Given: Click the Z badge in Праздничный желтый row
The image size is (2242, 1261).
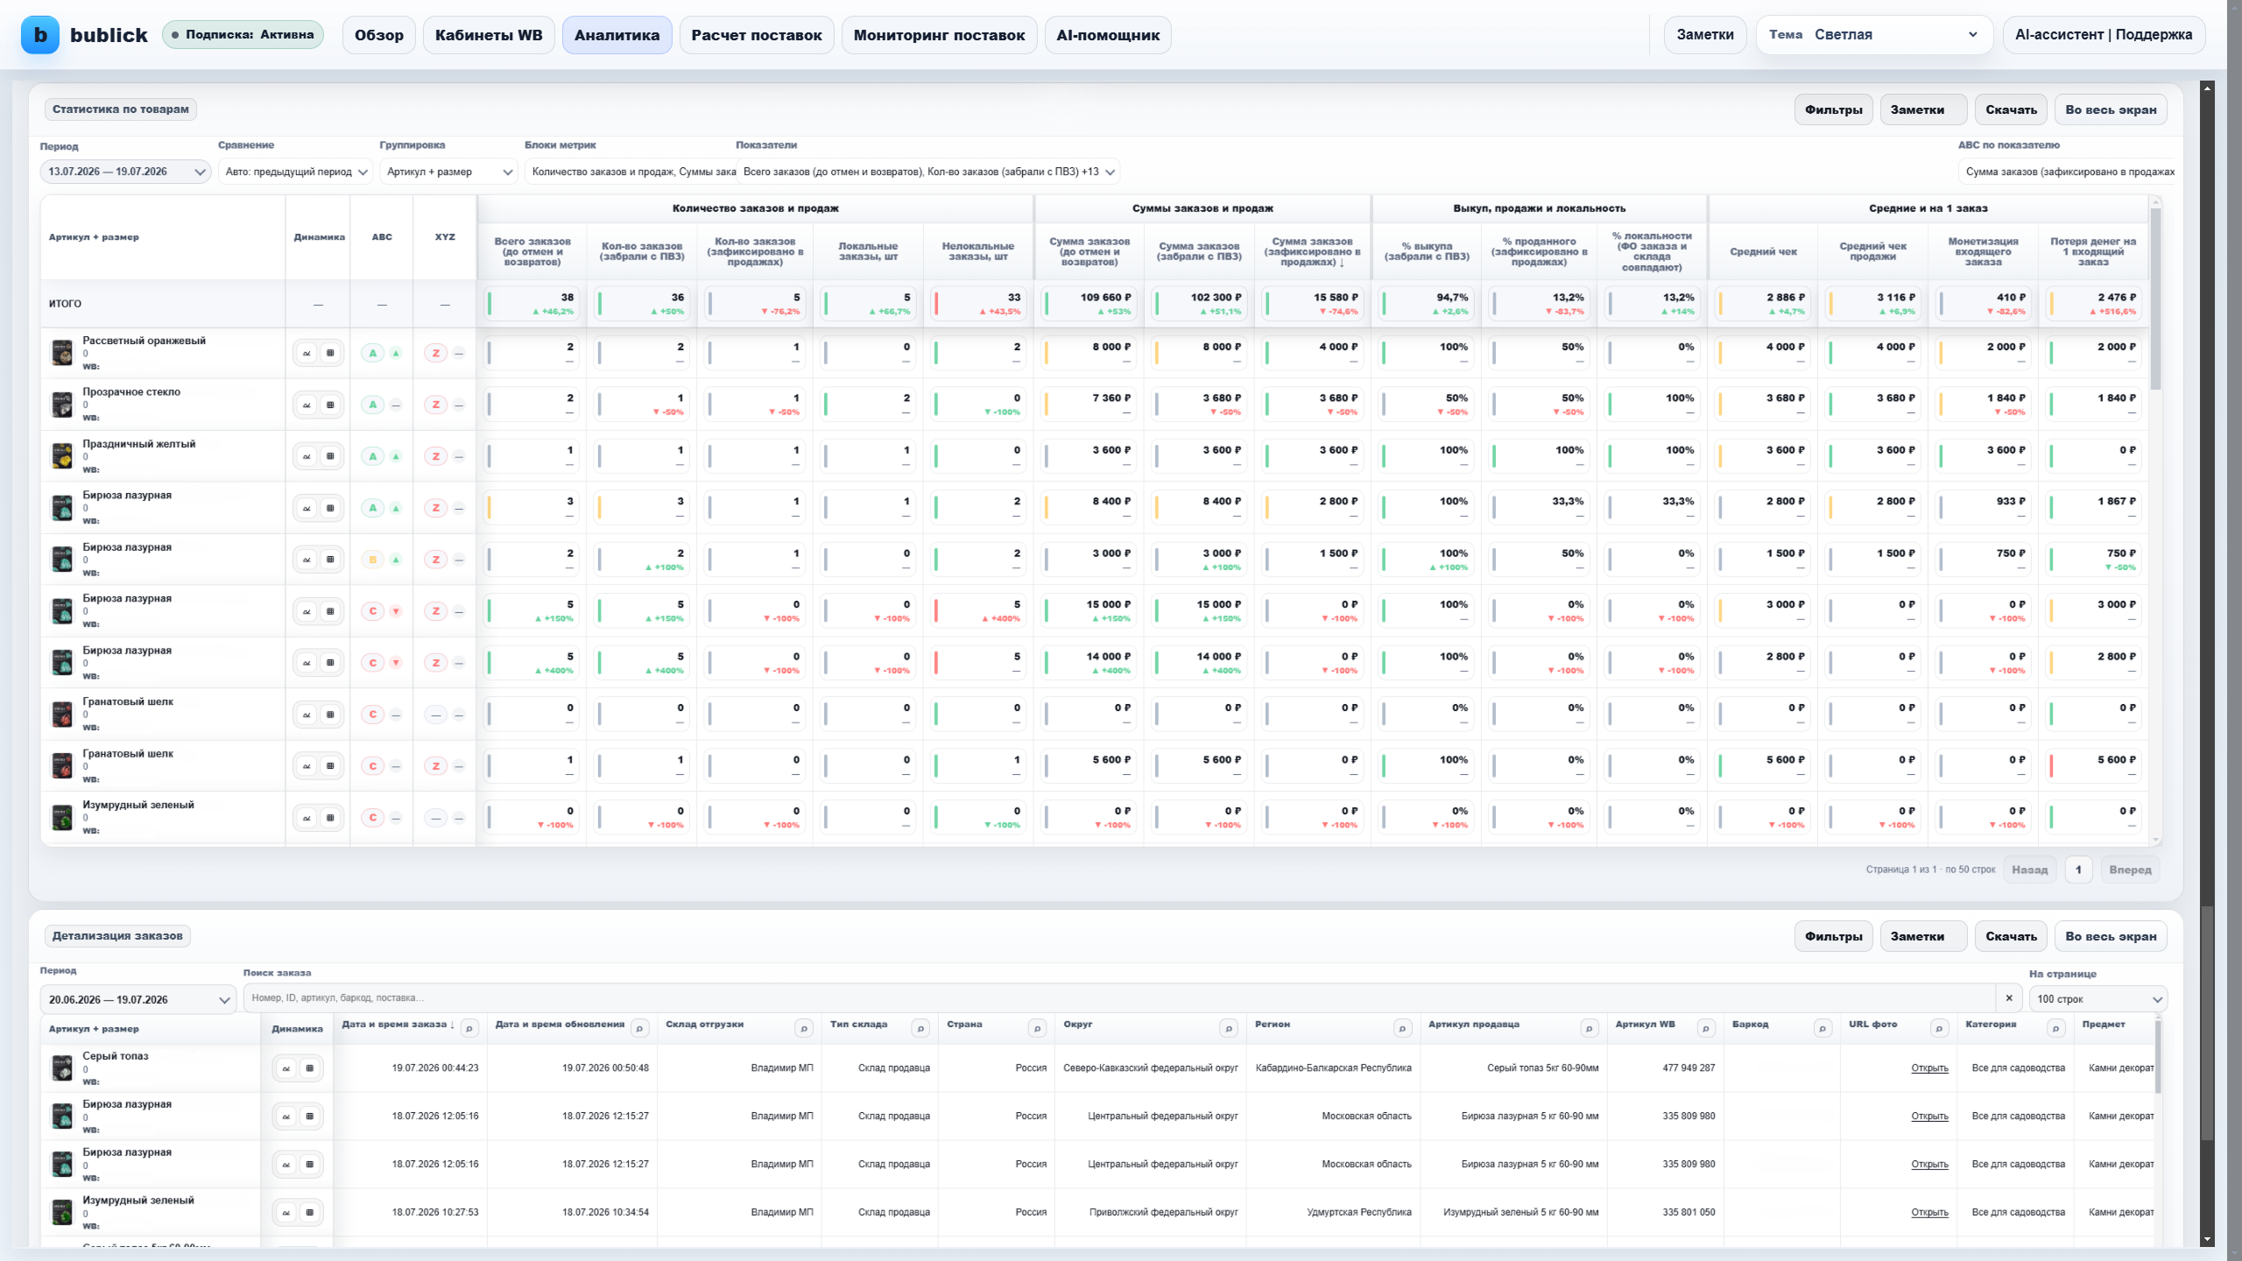Looking at the screenshot, I should pos(435,456).
